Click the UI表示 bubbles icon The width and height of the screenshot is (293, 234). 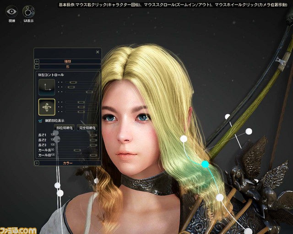point(28,11)
